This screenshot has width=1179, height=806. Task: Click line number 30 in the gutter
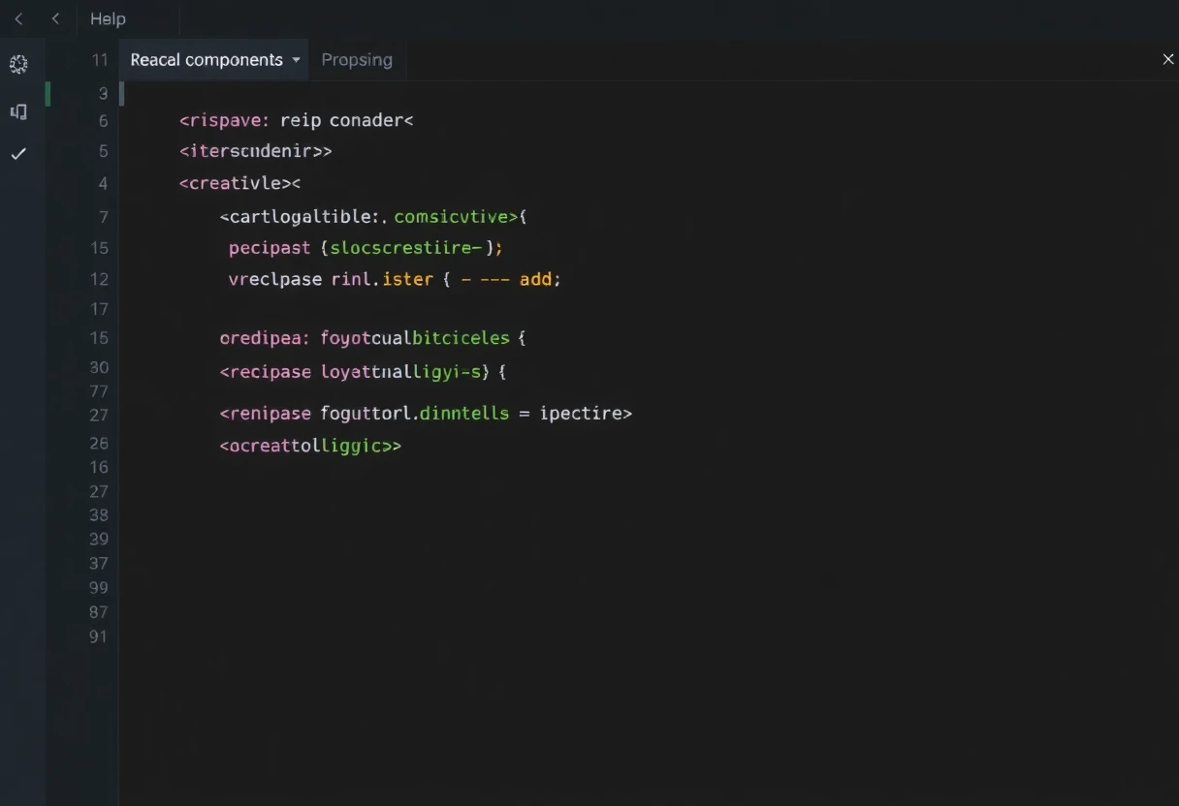[x=99, y=367]
